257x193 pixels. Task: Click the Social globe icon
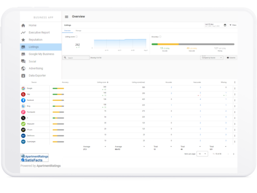pyautogui.click(x=23, y=61)
